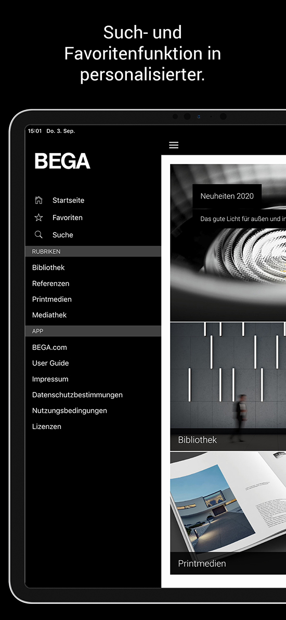Open the Favoriten menu entry
This screenshot has width=286, height=620.
point(68,218)
